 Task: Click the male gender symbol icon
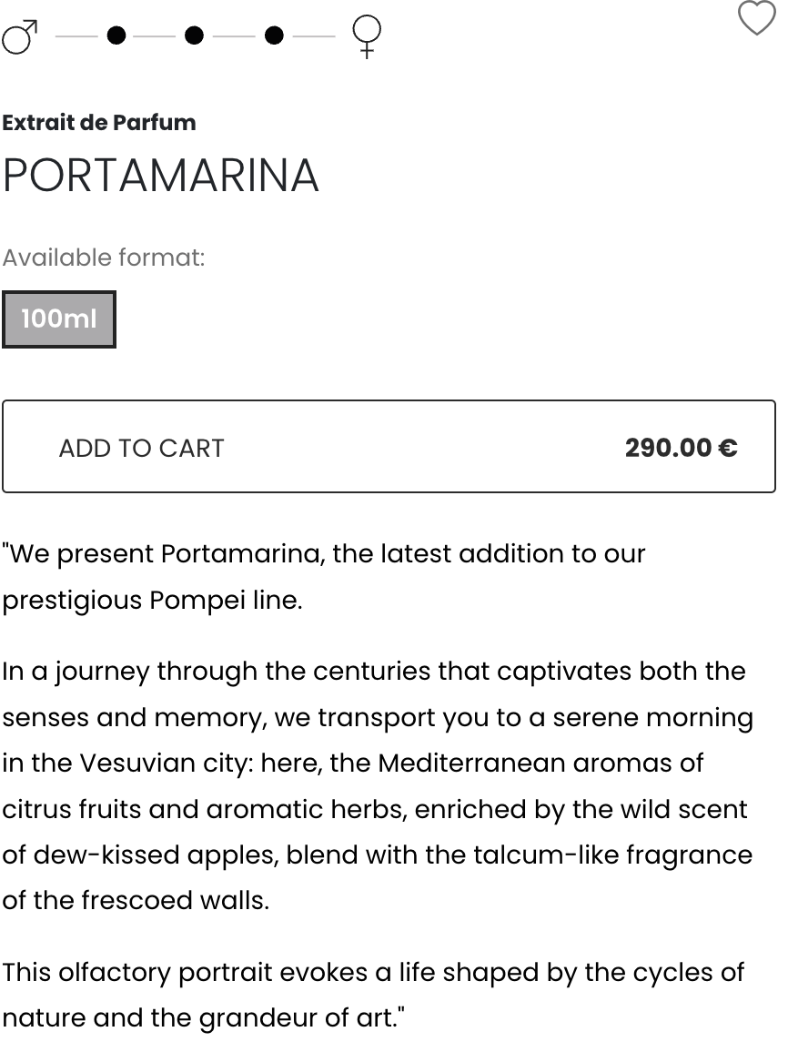tap(19, 36)
